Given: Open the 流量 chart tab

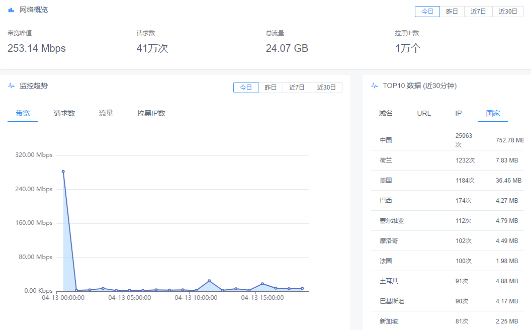Looking at the screenshot, I should pyautogui.click(x=106, y=114).
